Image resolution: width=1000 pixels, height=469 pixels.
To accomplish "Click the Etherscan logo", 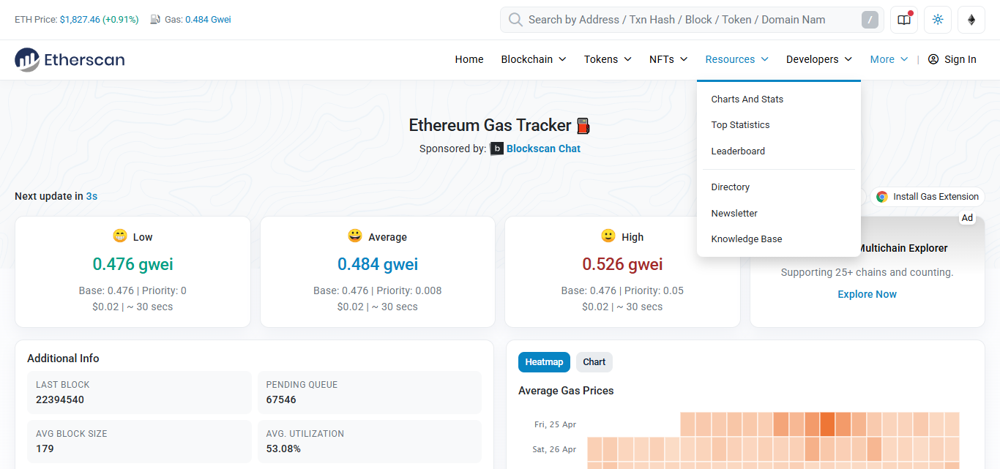I will coord(70,59).
